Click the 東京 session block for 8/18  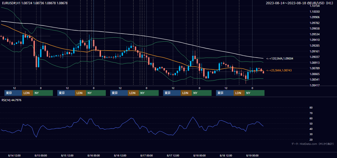[225, 93]
